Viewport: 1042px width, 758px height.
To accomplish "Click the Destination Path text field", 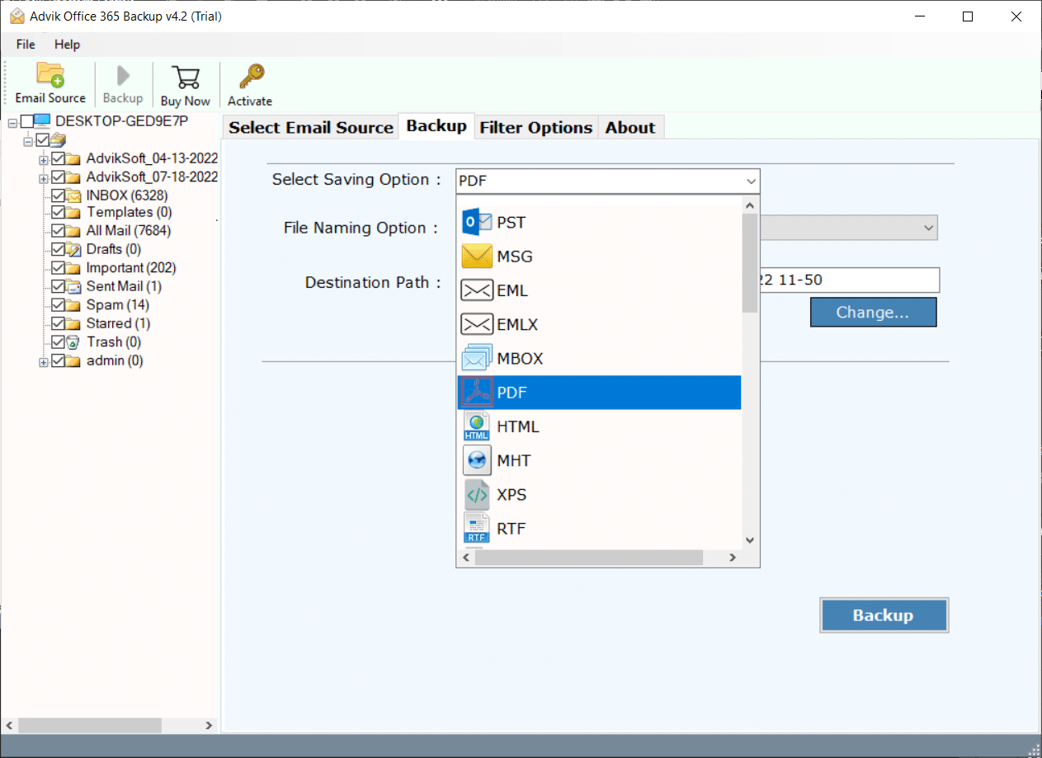I will 849,280.
